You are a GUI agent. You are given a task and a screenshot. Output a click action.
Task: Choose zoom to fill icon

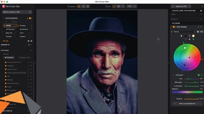[x=118, y=6]
